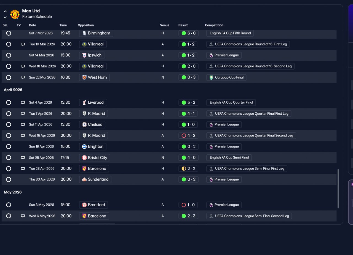Open the R. Madrid 4 - 1 result
The width and height of the screenshot is (353, 255).
(x=188, y=114)
